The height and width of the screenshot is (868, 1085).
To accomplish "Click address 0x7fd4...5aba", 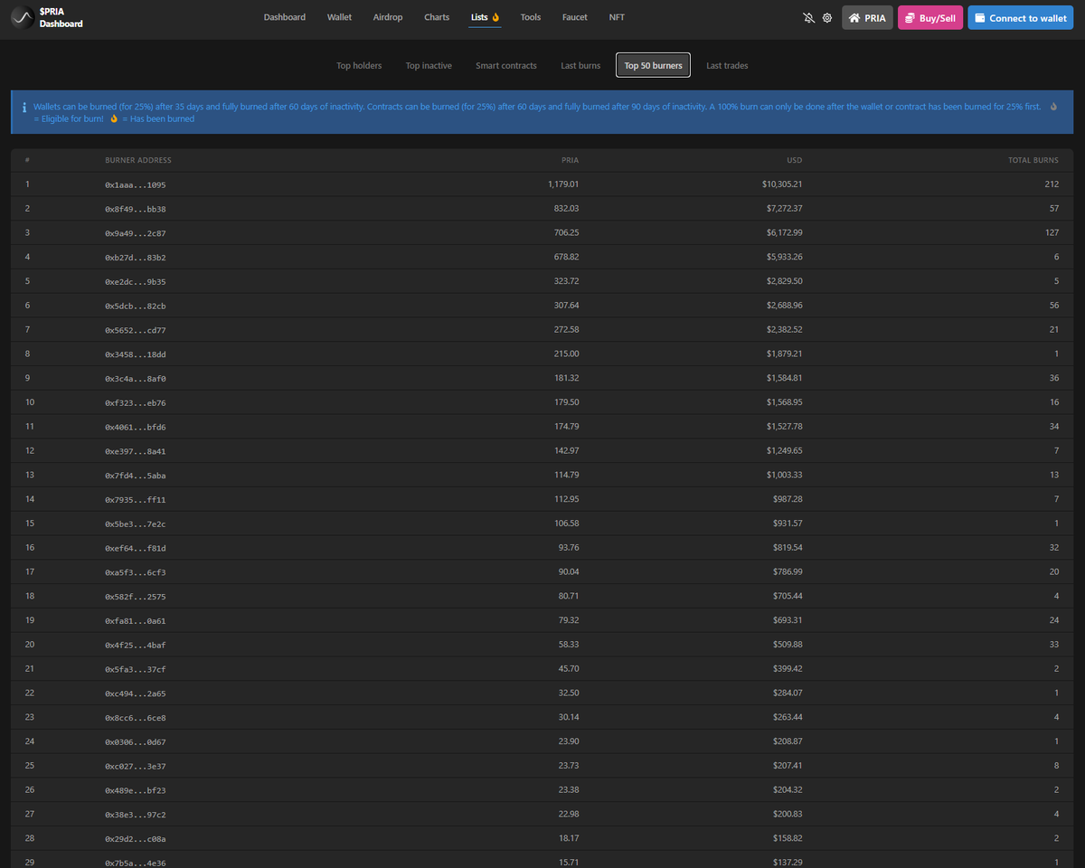I will click(x=136, y=475).
